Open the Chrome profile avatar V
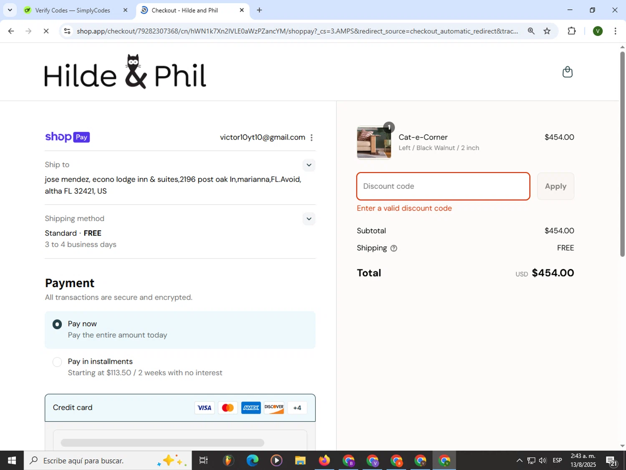Image resolution: width=626 pixels, height=470 pixels. pyautogui.click(x=598, y=31)
